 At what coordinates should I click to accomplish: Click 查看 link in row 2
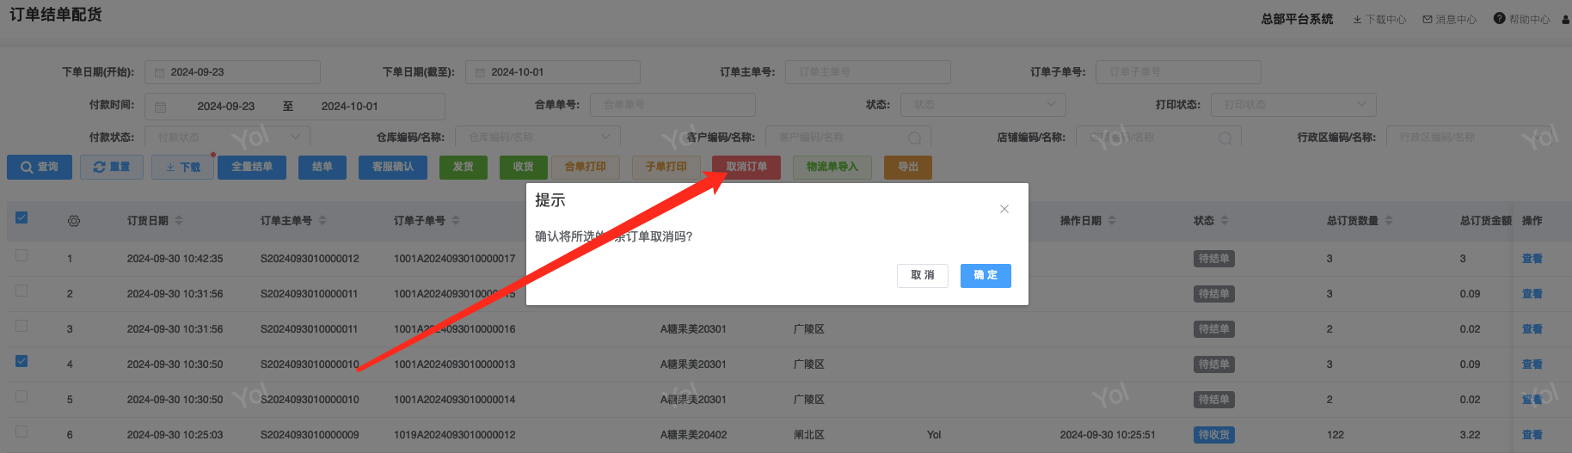(1532, 294)
